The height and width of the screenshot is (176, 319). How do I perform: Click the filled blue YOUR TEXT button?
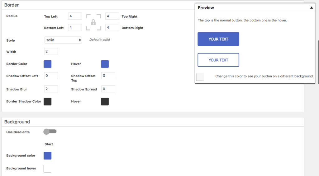[x=218, y=39]
